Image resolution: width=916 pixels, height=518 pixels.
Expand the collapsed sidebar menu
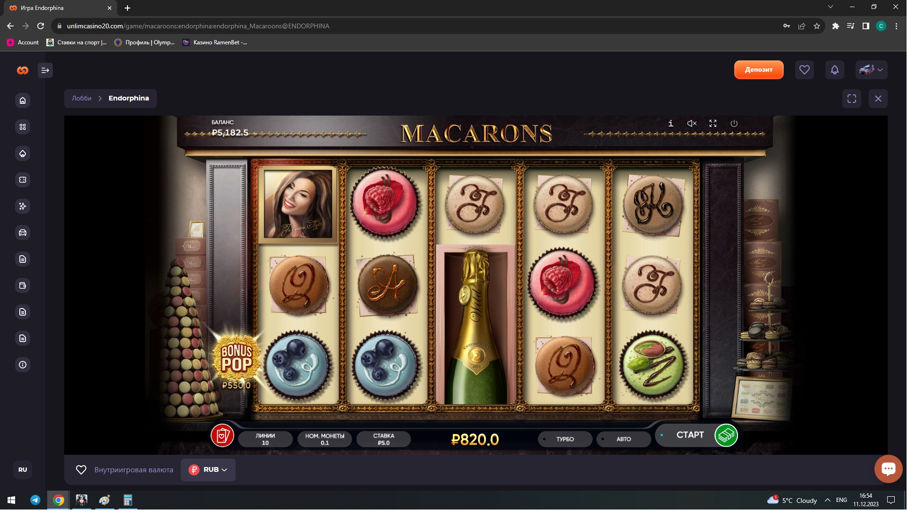pos(45,70)
